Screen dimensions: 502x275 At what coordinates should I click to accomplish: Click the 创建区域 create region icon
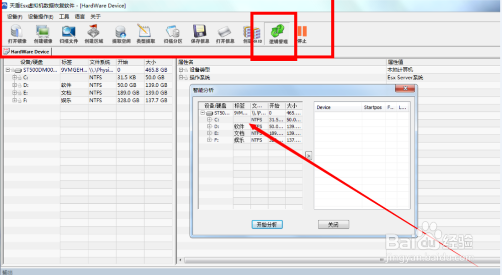[94, 34]
